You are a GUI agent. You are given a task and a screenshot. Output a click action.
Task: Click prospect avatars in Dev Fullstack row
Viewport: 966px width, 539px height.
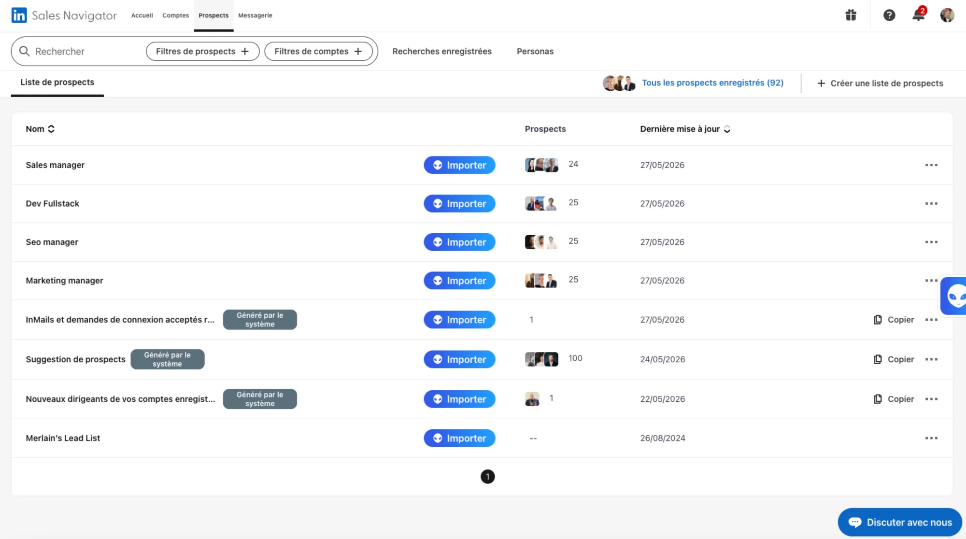[541, 203]
